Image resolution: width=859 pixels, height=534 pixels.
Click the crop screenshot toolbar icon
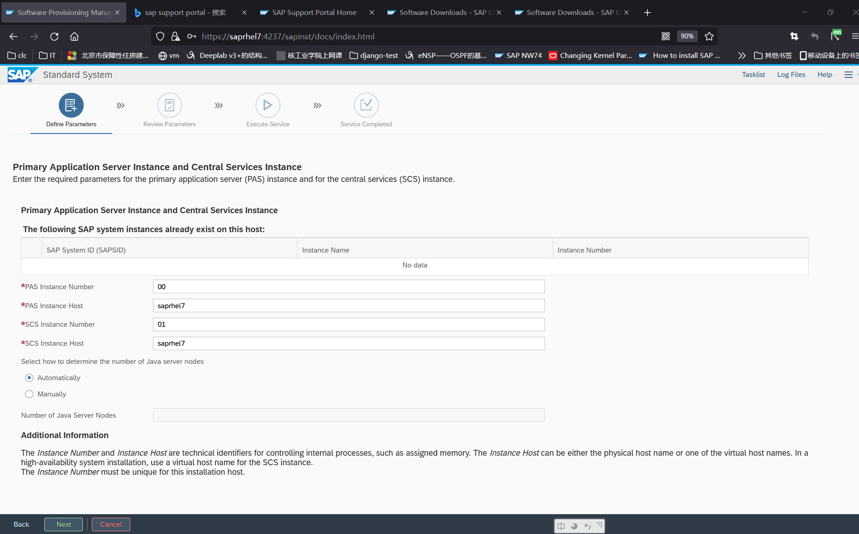coord(794,36)
